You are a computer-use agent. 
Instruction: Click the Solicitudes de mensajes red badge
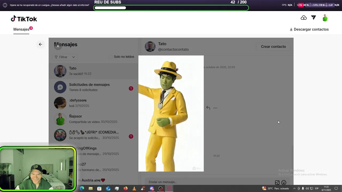click(131, 89)
